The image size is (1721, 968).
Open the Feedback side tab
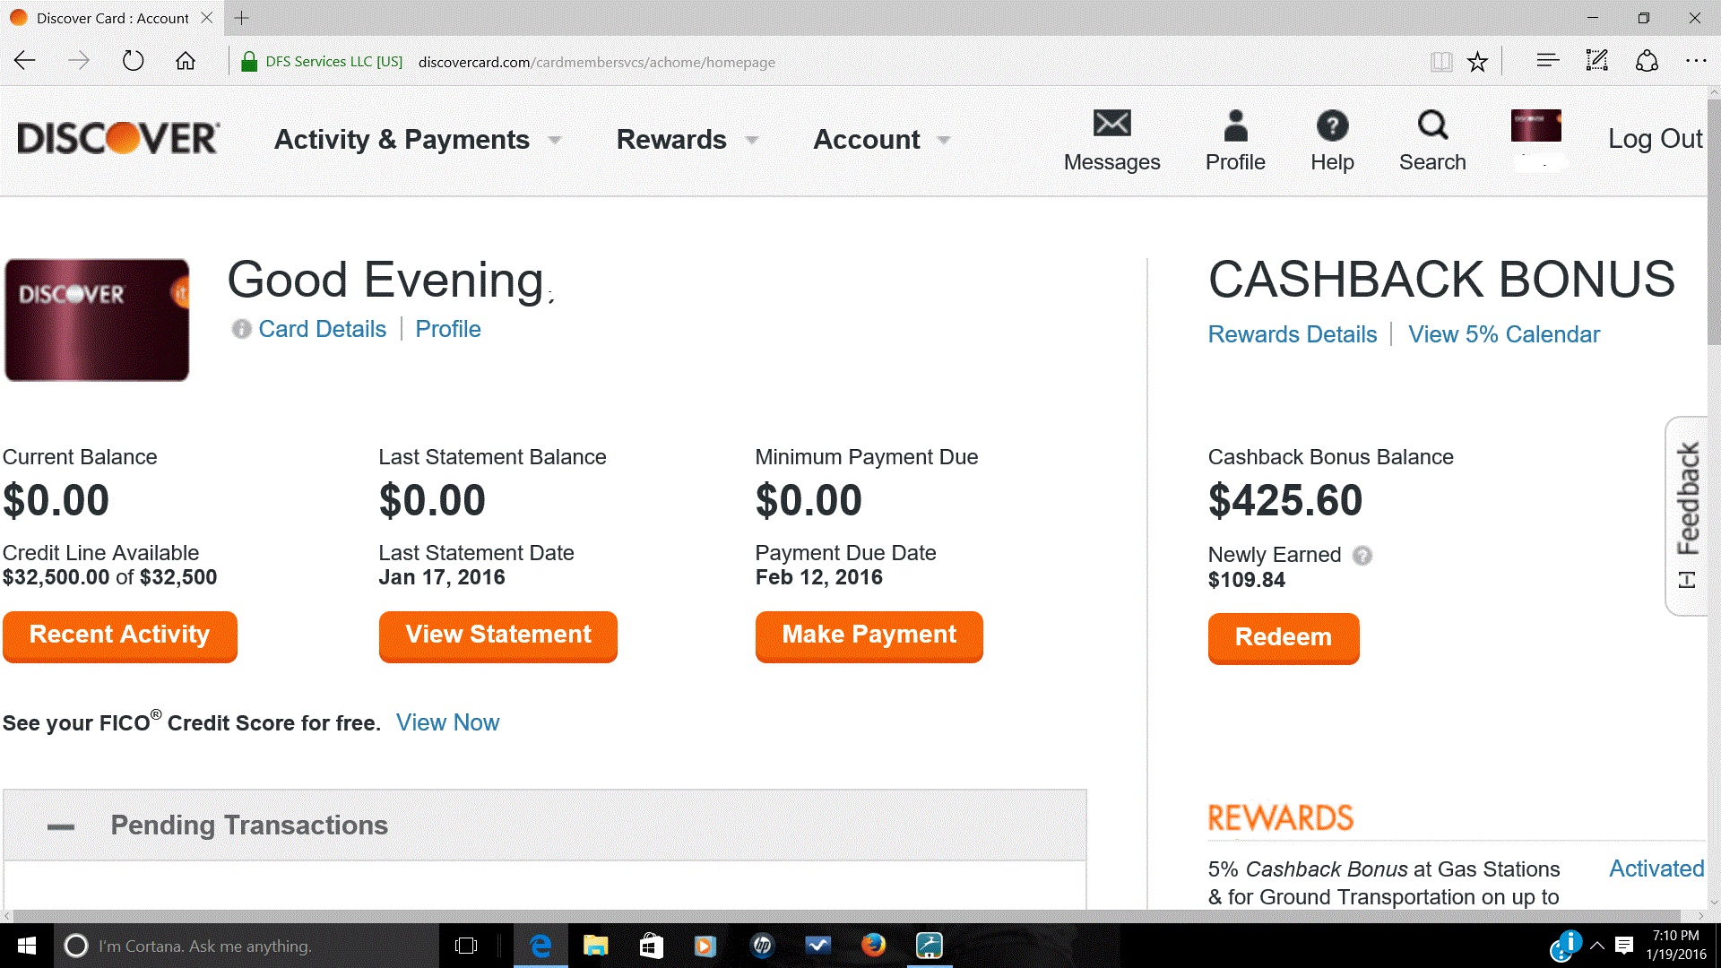1687,515
